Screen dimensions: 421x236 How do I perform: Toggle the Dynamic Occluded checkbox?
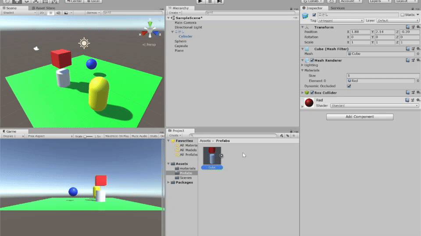[349, 86]
